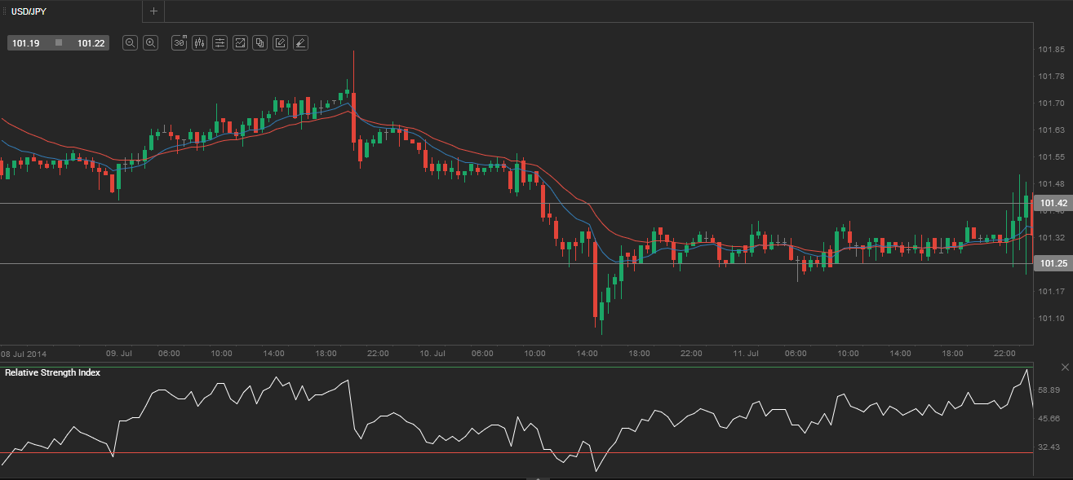Select the 101.42 price level marker
The width and height of the screenshot is (1073, 480).
(1052, 203)
